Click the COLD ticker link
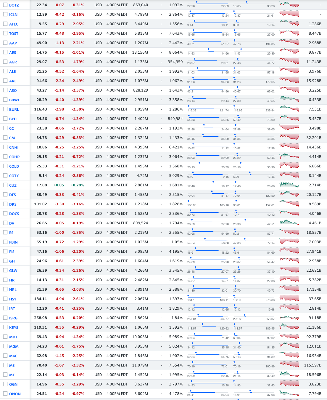This screenshot has width=327, height=400. 14,167
